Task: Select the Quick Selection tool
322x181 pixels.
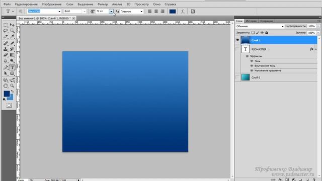Action: point(12,31)
